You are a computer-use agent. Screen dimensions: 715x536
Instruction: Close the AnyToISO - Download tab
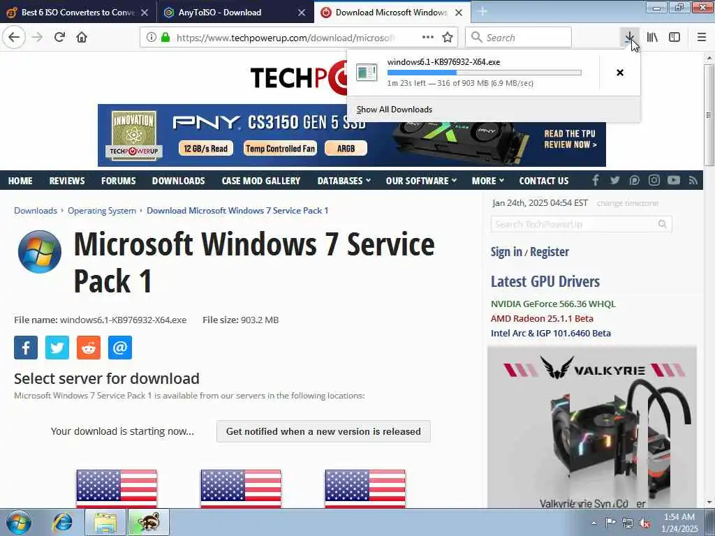[x=302, y=13]
